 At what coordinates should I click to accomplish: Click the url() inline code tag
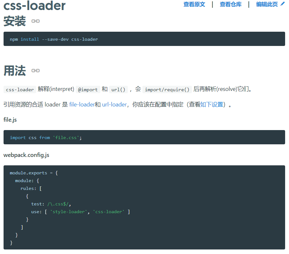coord(118,90)
